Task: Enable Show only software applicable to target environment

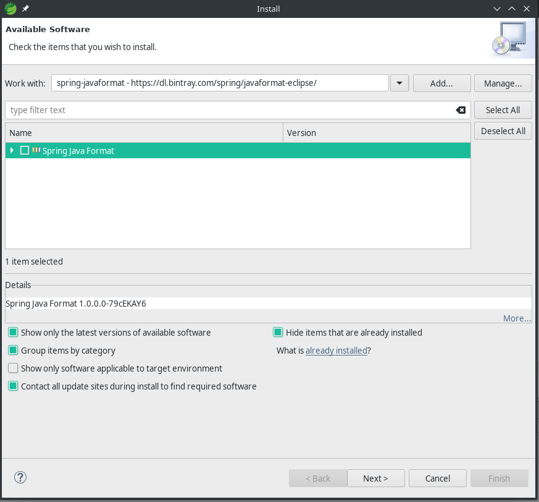Action: click(x=13, y=368)
